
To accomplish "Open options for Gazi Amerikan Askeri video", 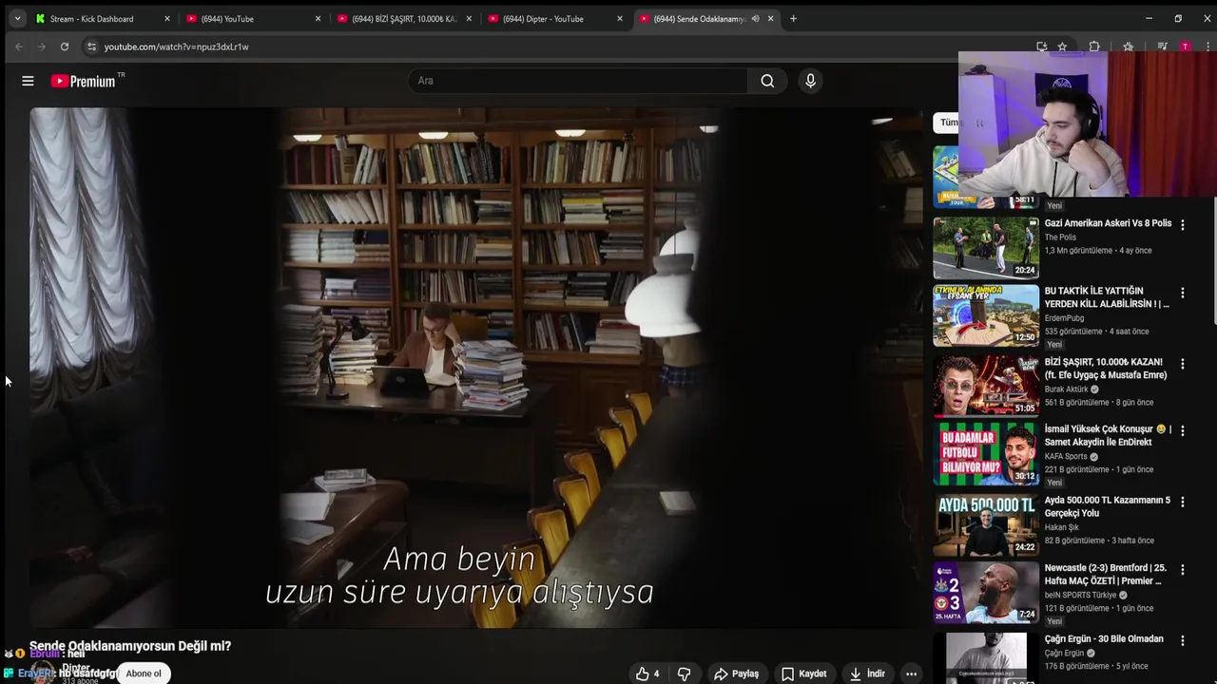I will tap(1183, 225).
